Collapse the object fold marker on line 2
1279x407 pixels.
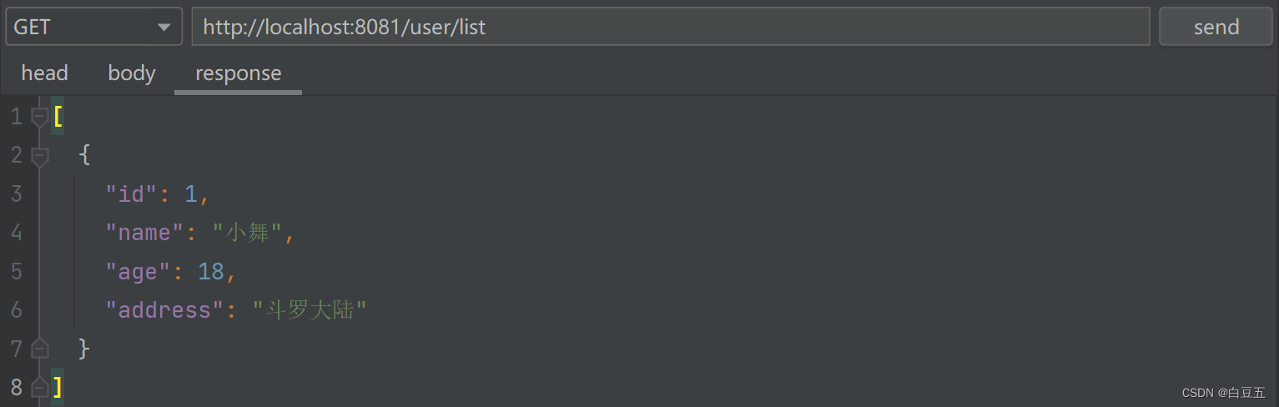point(39,155)
